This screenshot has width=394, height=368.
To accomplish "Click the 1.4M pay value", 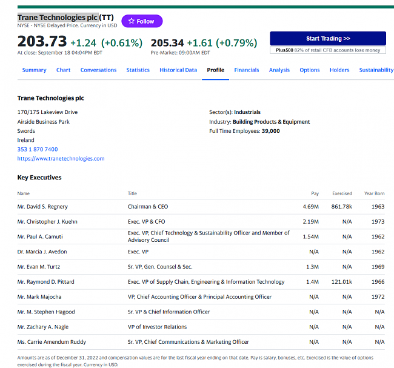I will (x=312, y=282).
